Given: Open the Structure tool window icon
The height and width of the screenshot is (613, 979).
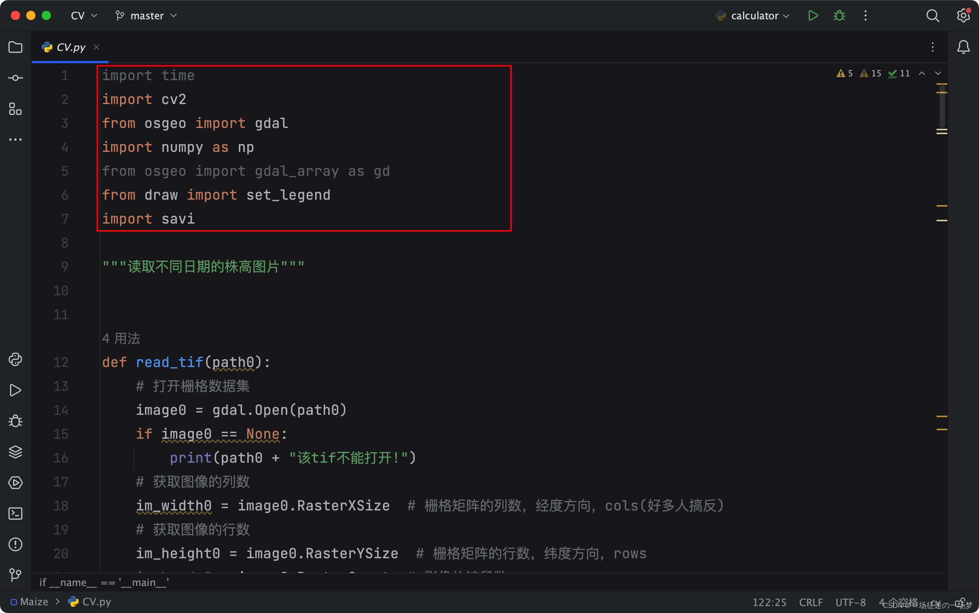Looking at the screenshot, I should click(15, 109).
